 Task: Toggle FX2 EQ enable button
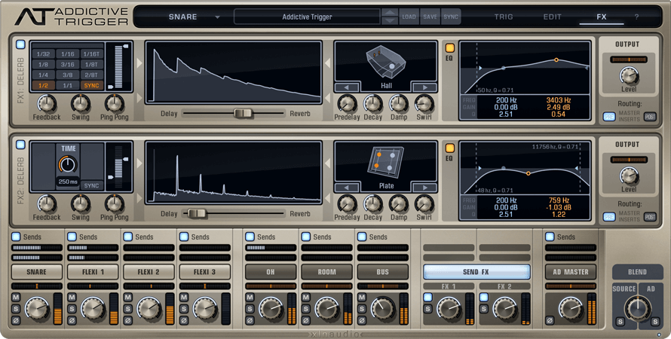pos(450,148)
